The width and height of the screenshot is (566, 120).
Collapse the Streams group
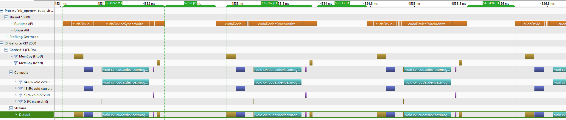click(x=11, y=108)
